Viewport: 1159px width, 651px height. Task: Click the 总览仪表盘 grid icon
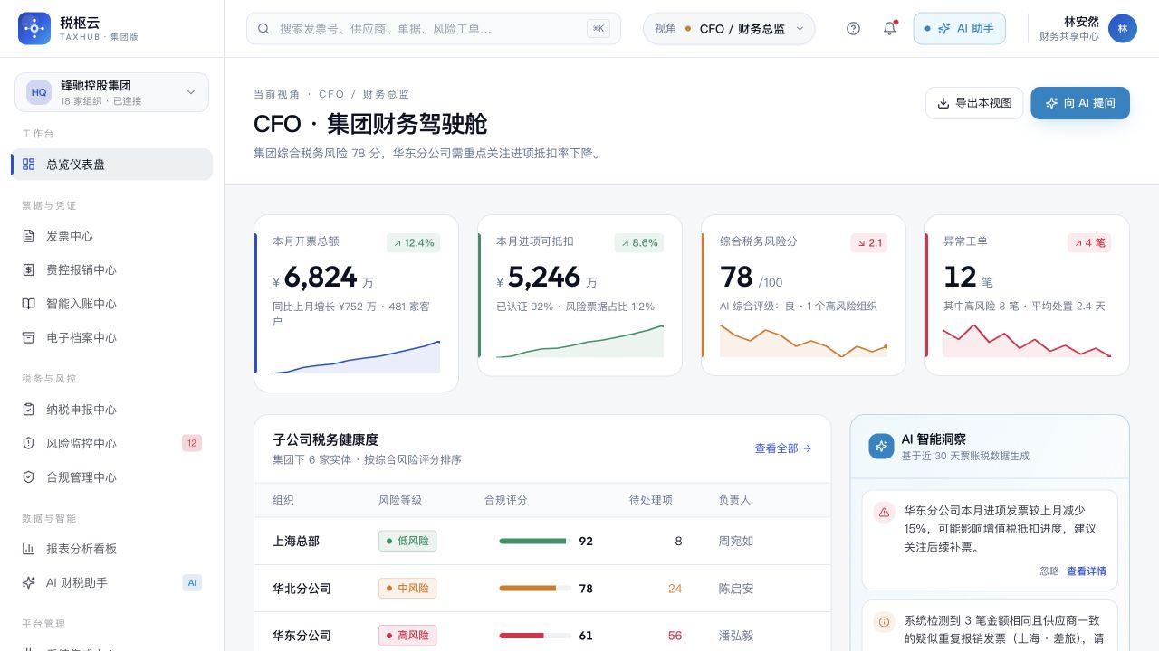[28, 164]
